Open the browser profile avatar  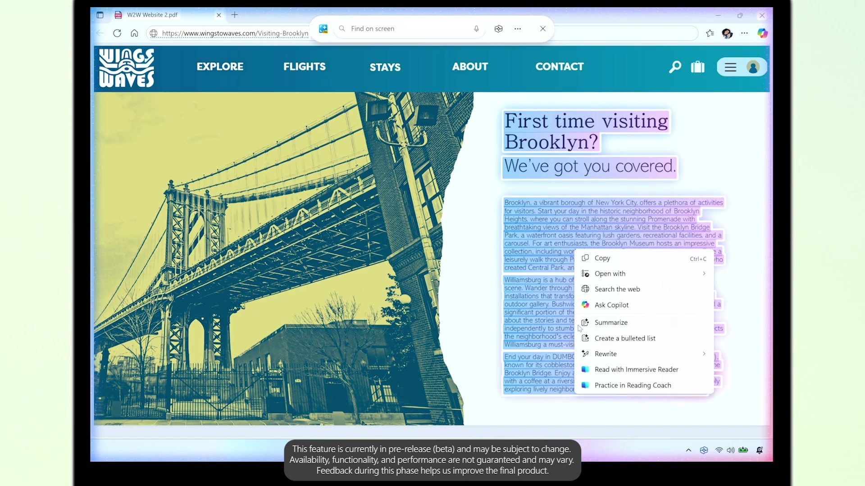(x=727, y=33)
